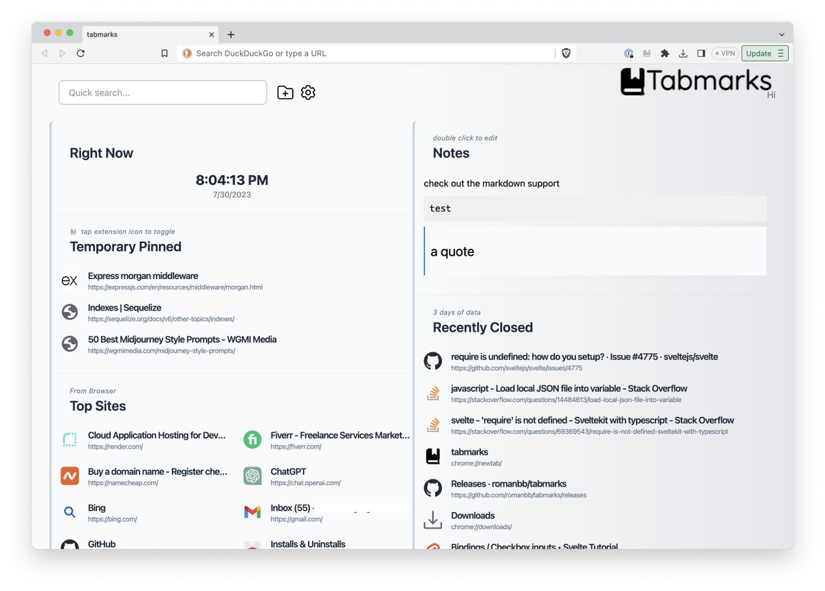Click the DuckDuckGo icon in address bar
Screen dimensions: 825x591
coord(187,54)
